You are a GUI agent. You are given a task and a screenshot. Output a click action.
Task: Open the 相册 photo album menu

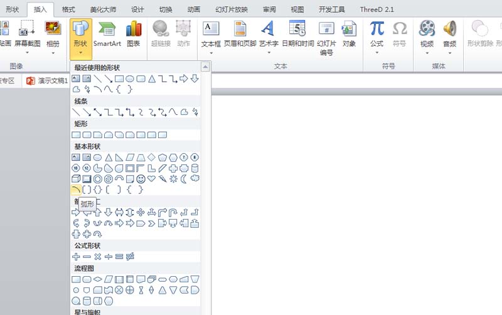(53, 37)
